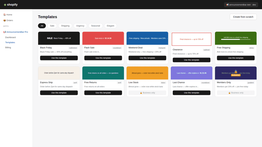Click the Free Shipping progress bar preview
The height and width of the screenshot is (147, 262).
point(236,39)
